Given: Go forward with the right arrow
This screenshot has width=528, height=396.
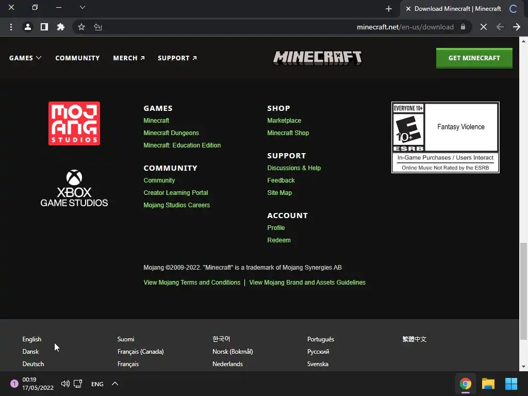Looking at the screenshot, I should 517,27.
